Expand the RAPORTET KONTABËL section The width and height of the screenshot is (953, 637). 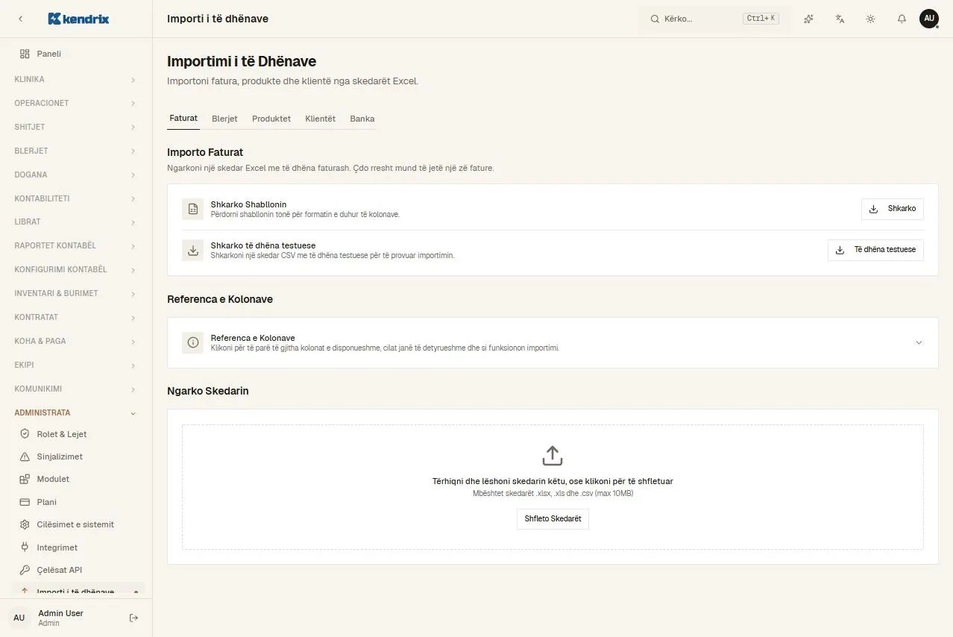(76, 245)
